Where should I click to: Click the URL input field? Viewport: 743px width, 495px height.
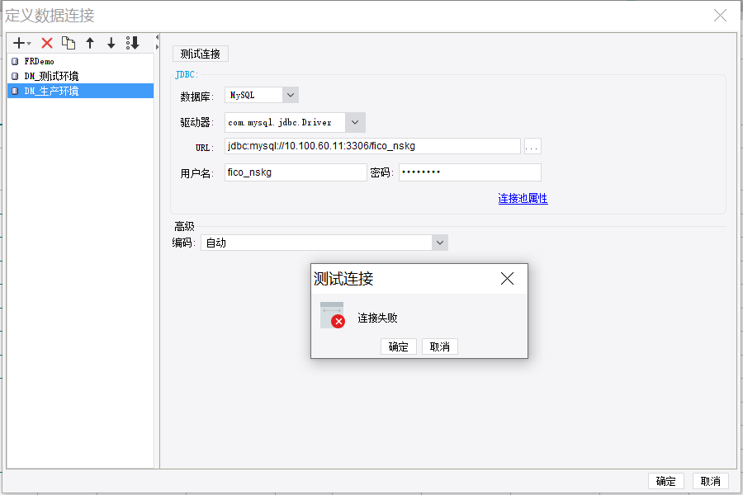pos(372,146)
